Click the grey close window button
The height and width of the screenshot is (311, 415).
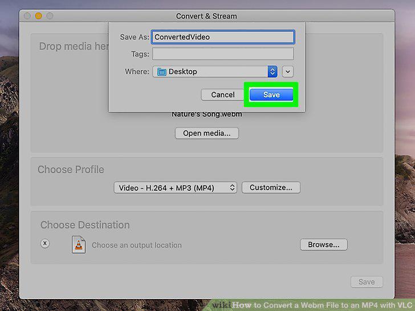tap(27, 16)
